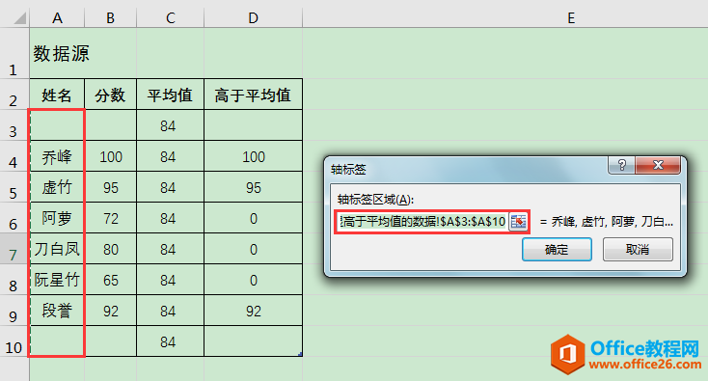The image size is (708, 381).
Task: Click the cell with name 阿萝
Action: tap(57, 218)
